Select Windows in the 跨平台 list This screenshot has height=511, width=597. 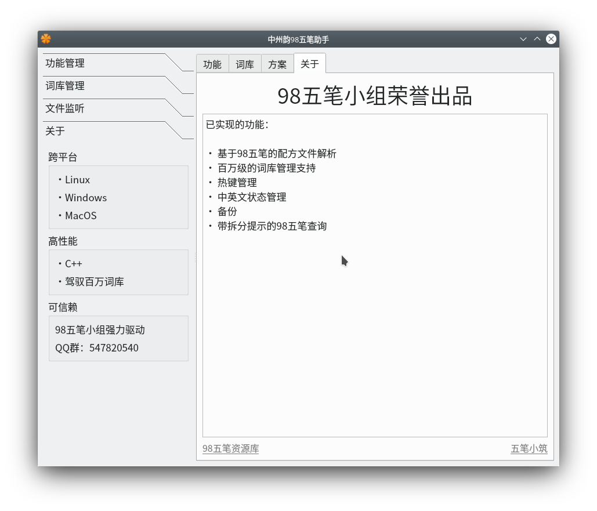pos(86,198)
